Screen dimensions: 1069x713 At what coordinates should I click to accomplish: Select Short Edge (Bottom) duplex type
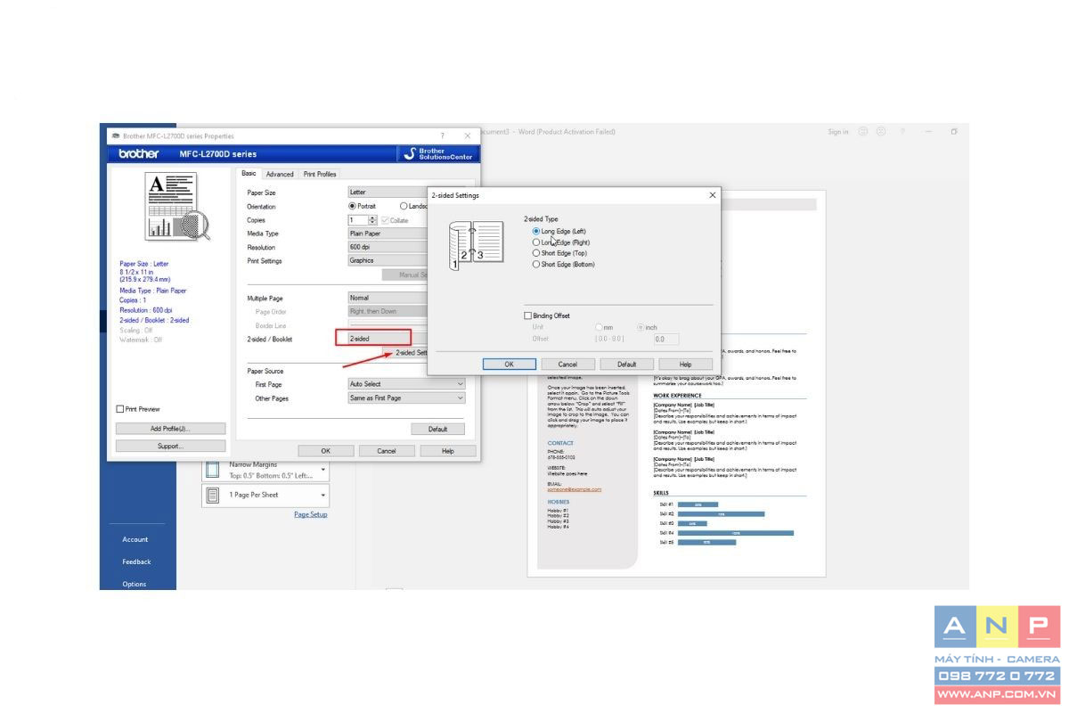536,264
